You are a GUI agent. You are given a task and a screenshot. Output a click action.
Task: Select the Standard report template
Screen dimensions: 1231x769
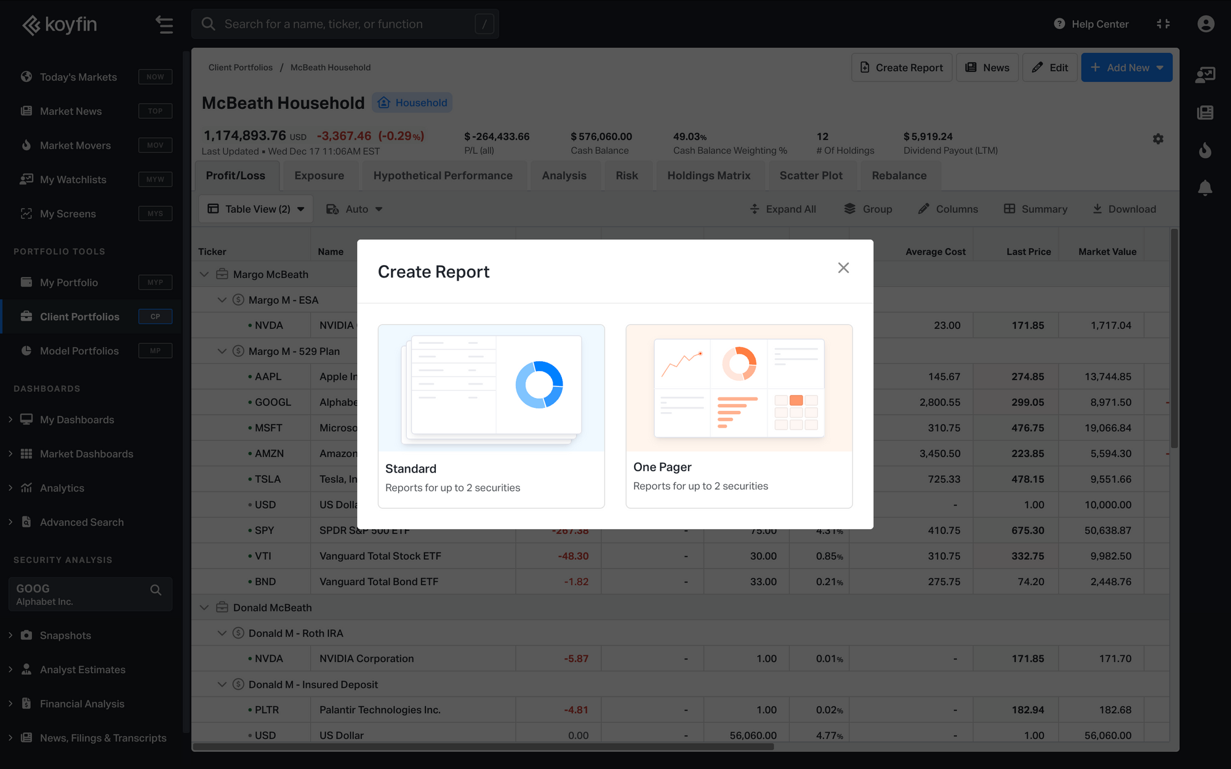click(x=491, y=416)
